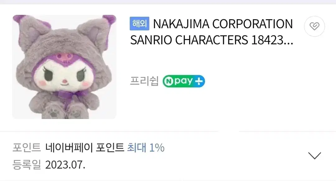Open the Kuromi plush product thumbnail
Viewport: 336px width, 181px height.
[x=64, y=67]
